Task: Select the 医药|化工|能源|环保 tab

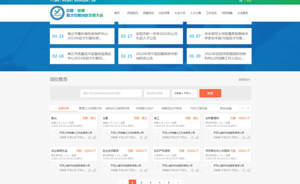Action: [117, 108]
